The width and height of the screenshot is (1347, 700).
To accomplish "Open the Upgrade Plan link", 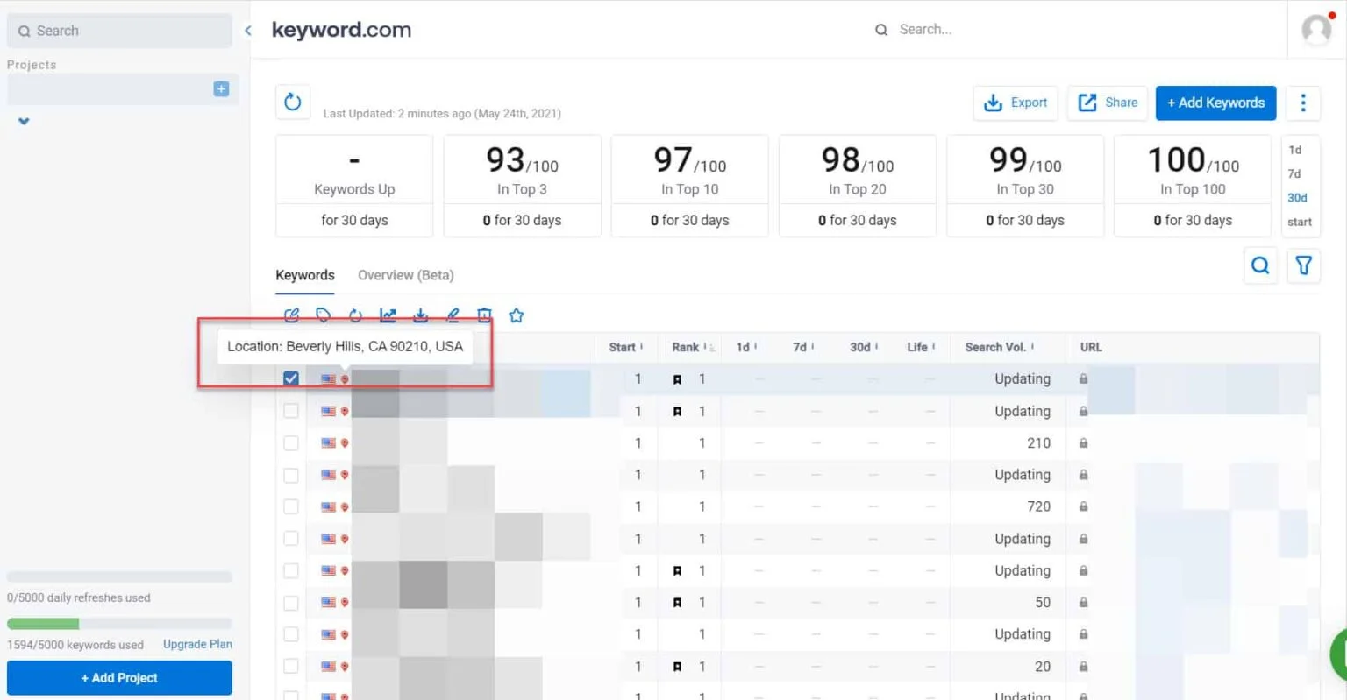I will click(196, 643).
